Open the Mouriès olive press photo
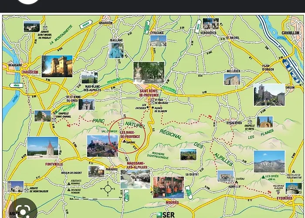The width and height of the screenshot is (305, 218). [x=169, y=187]
